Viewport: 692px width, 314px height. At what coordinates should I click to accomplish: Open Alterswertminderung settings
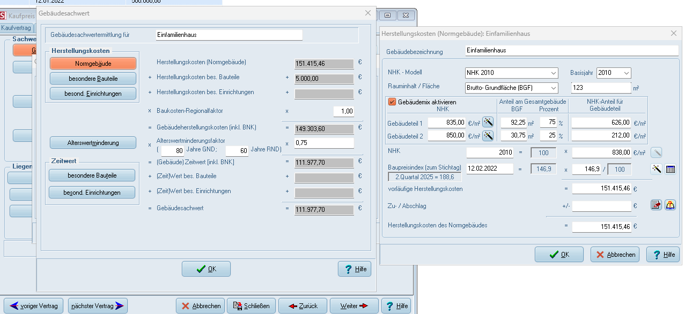click(93, 143)
